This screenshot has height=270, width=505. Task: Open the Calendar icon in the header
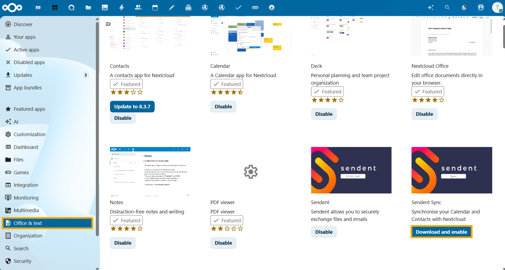coord(155,8)
